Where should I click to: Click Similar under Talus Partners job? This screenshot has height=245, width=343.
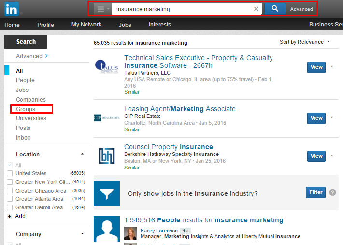(x=132, y=92)
